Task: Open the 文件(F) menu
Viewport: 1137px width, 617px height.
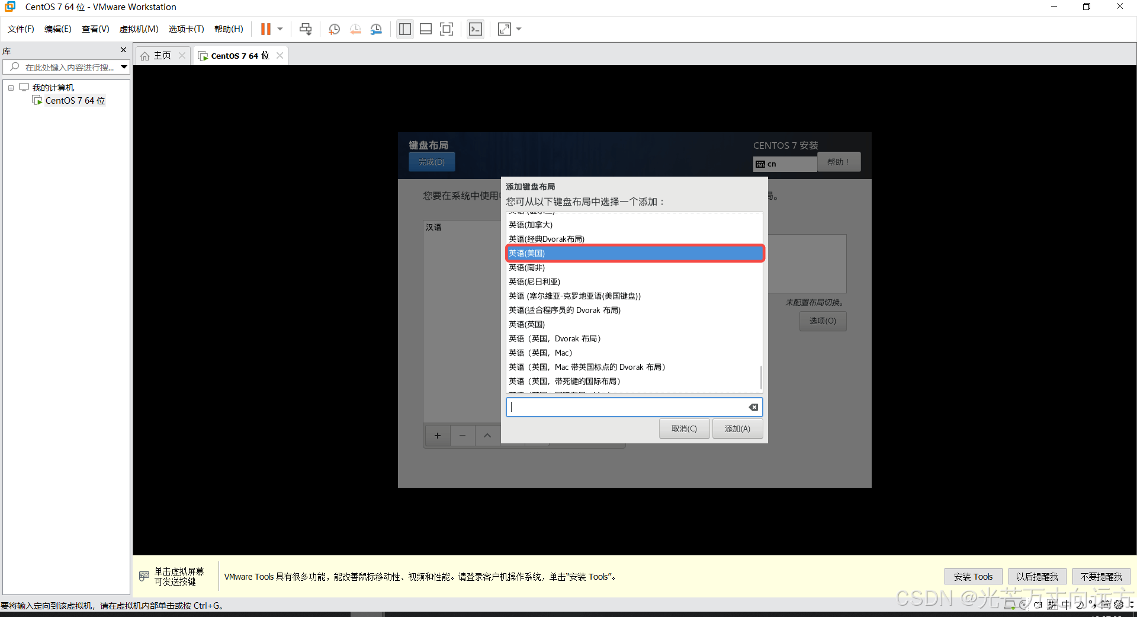Action: point(21,29)
